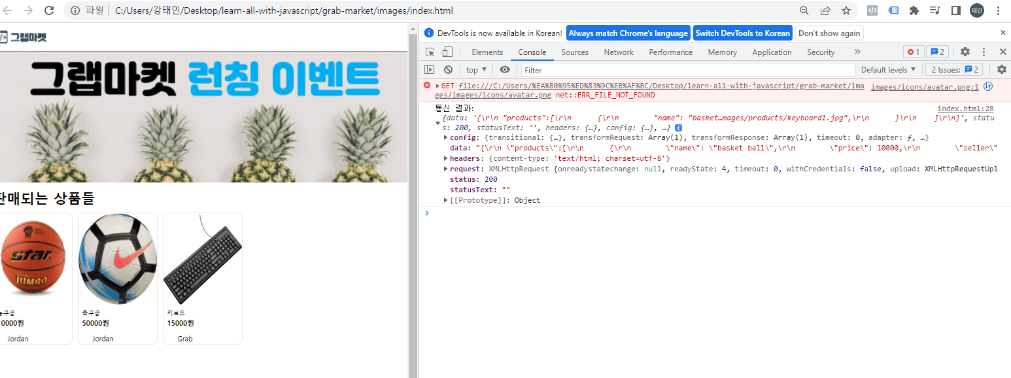The height and width of the screenshot is (378, 1011).
Task: Click the browser forward arrow
Action: tap(28, 10)
